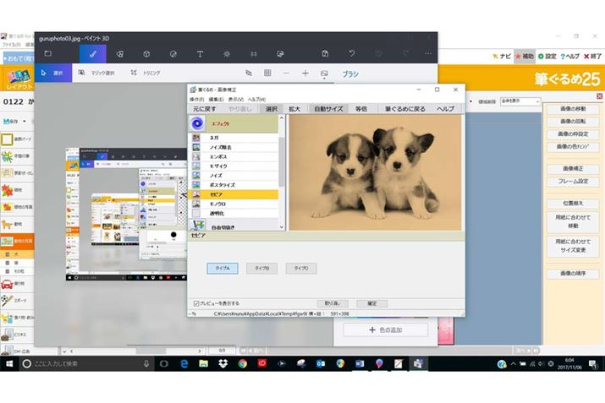The height and width of the screenshot is (403, 605).
Task: Open the Text tool in Paint 3D
Action: pos(200,53)
